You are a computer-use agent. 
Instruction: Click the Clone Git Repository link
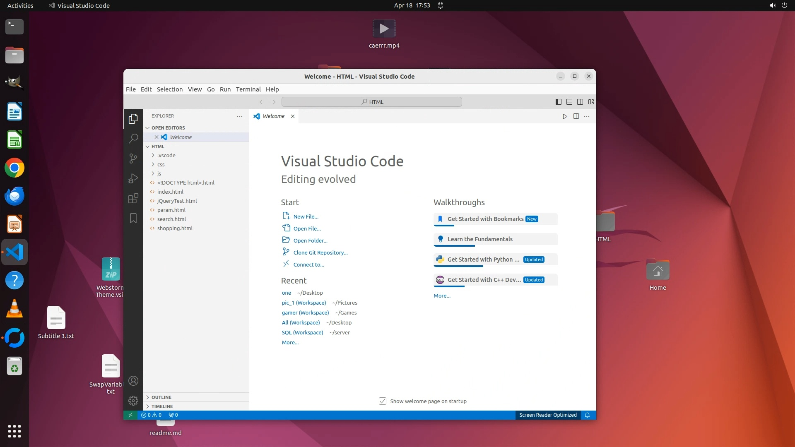pyautogui.click(x=320, y=252)
